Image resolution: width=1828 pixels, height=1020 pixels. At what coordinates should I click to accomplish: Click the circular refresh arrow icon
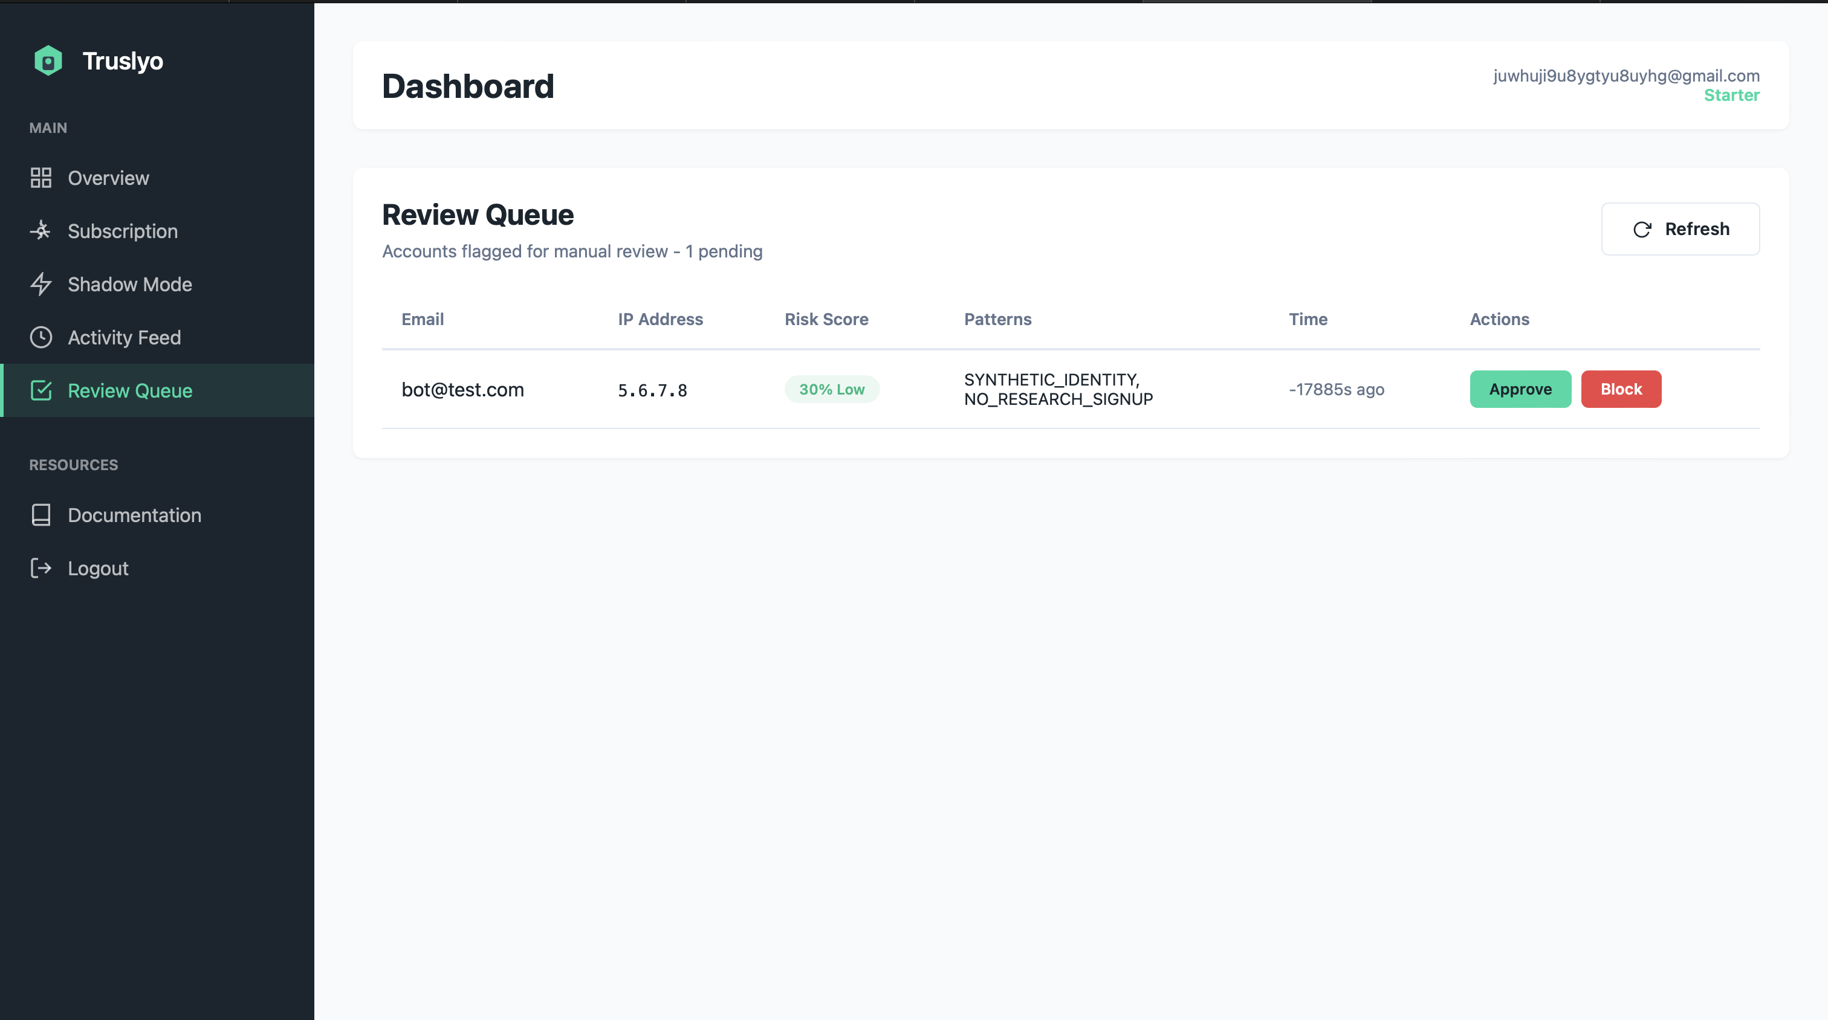[x=1642, y=229]
